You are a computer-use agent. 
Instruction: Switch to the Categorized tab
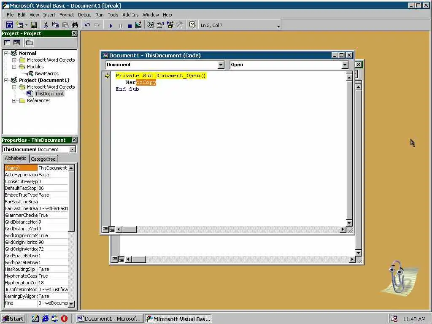pyautogui.click(x=43, y=159)
